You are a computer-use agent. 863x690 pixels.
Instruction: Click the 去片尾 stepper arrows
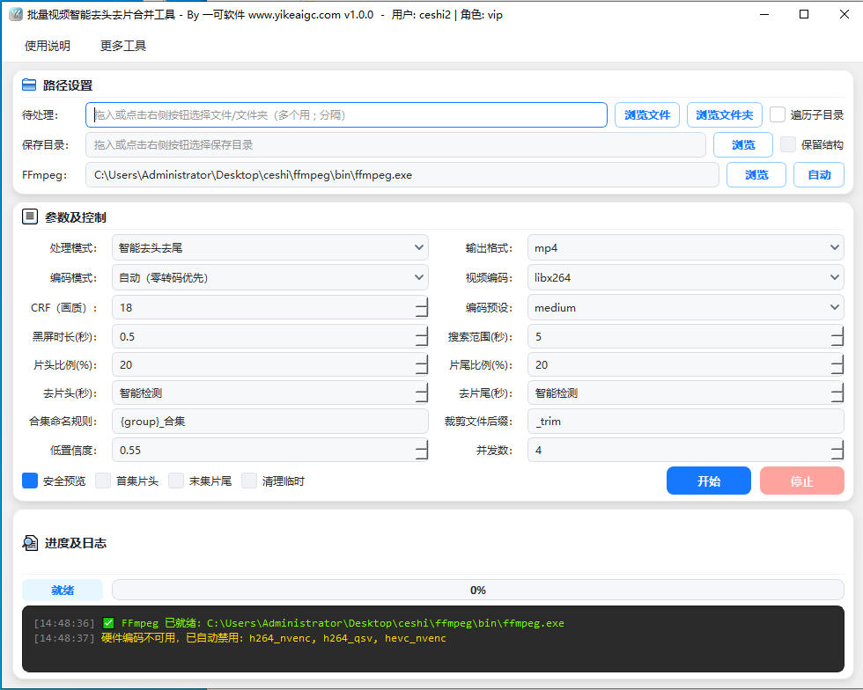837,393
